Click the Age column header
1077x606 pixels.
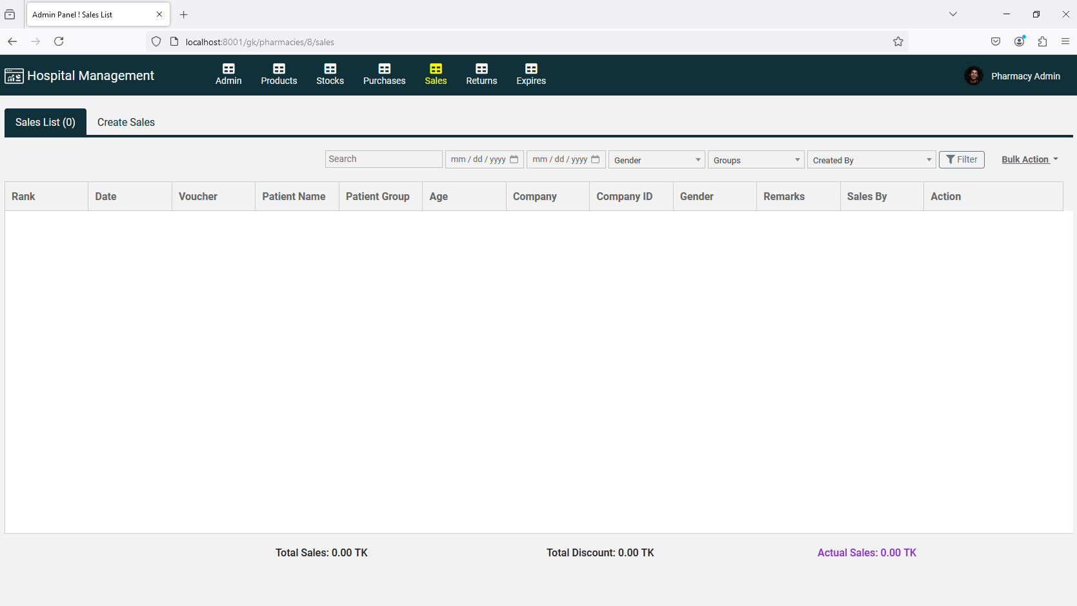pyautogui.click(x=464, y=196)
